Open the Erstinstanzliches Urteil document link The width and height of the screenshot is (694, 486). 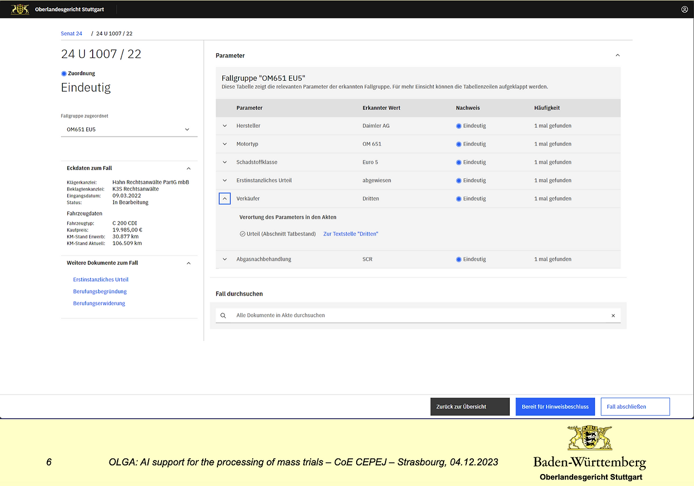pyautogui.click(x=101, y=280)
